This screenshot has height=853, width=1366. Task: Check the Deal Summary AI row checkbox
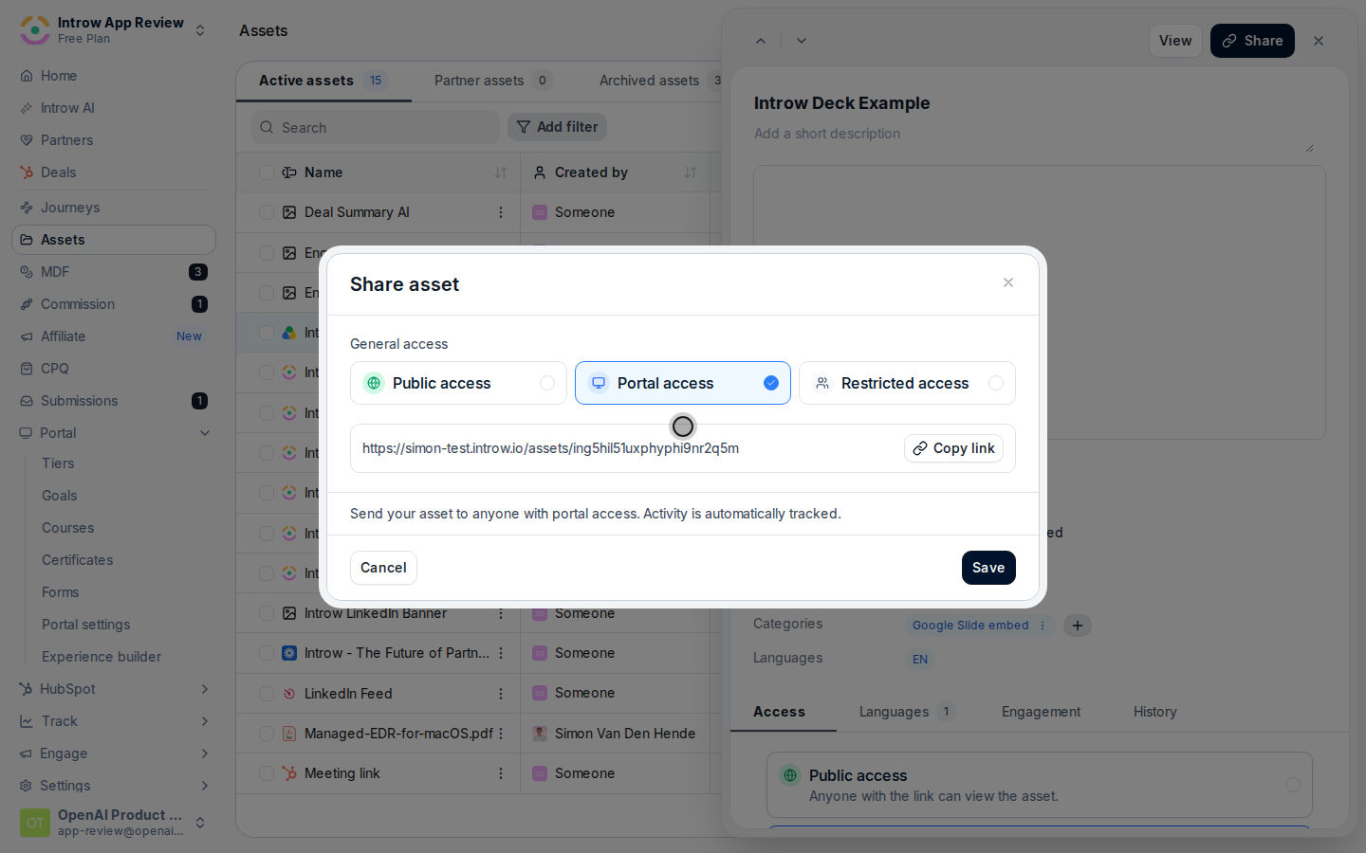tap(267, 212)
